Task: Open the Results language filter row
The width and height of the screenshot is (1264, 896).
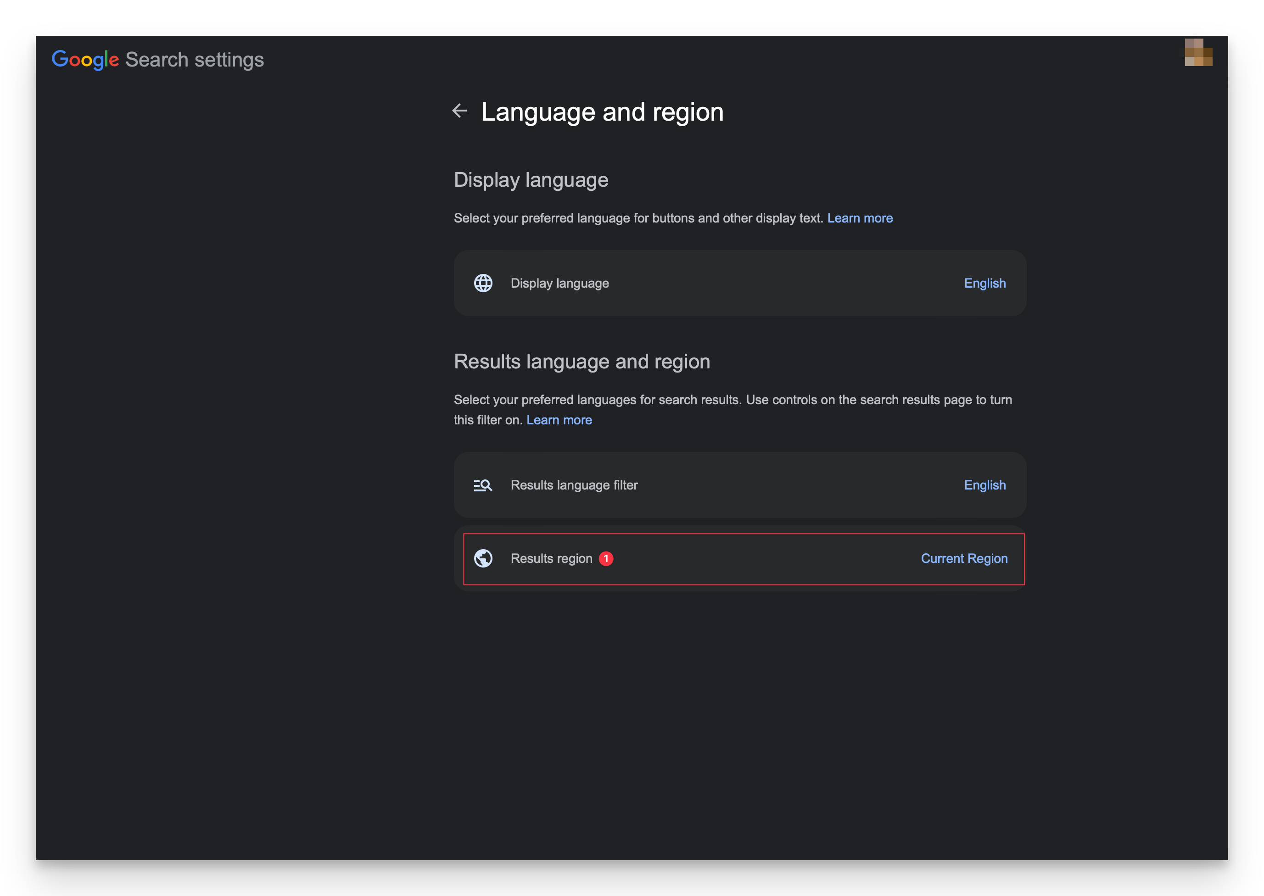Action: tap(740, 485)
